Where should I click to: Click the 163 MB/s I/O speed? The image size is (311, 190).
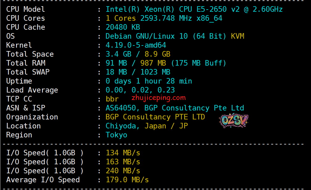click(x=123, y=162)
